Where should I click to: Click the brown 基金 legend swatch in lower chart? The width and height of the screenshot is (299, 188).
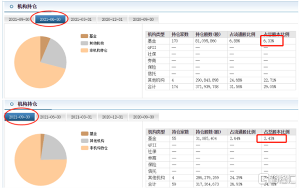[x=85, y=133]
